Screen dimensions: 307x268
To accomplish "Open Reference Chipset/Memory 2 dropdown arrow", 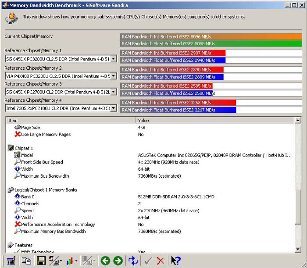I will (113, 76).
